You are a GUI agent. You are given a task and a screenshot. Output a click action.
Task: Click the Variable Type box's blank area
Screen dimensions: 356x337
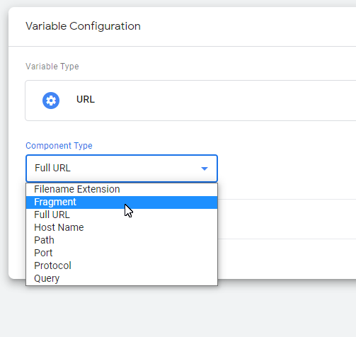(x=224, y=101)
